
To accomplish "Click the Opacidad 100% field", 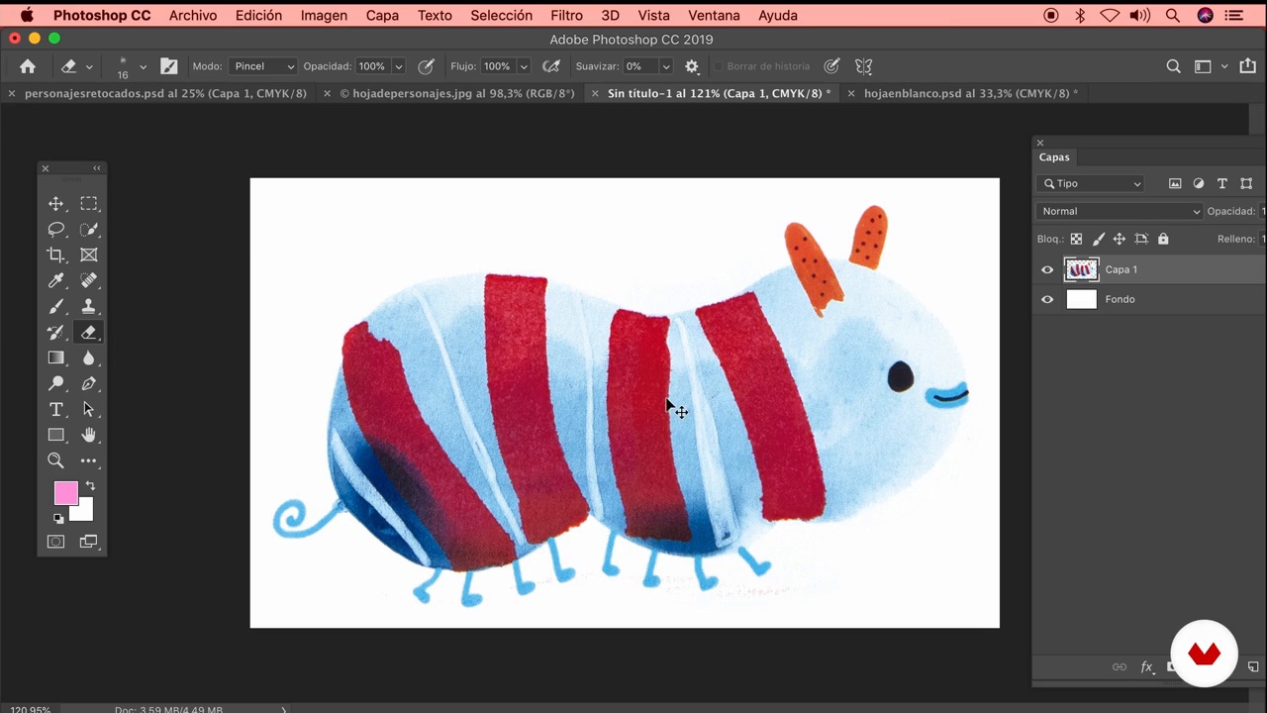I will (x=372, y=66).
